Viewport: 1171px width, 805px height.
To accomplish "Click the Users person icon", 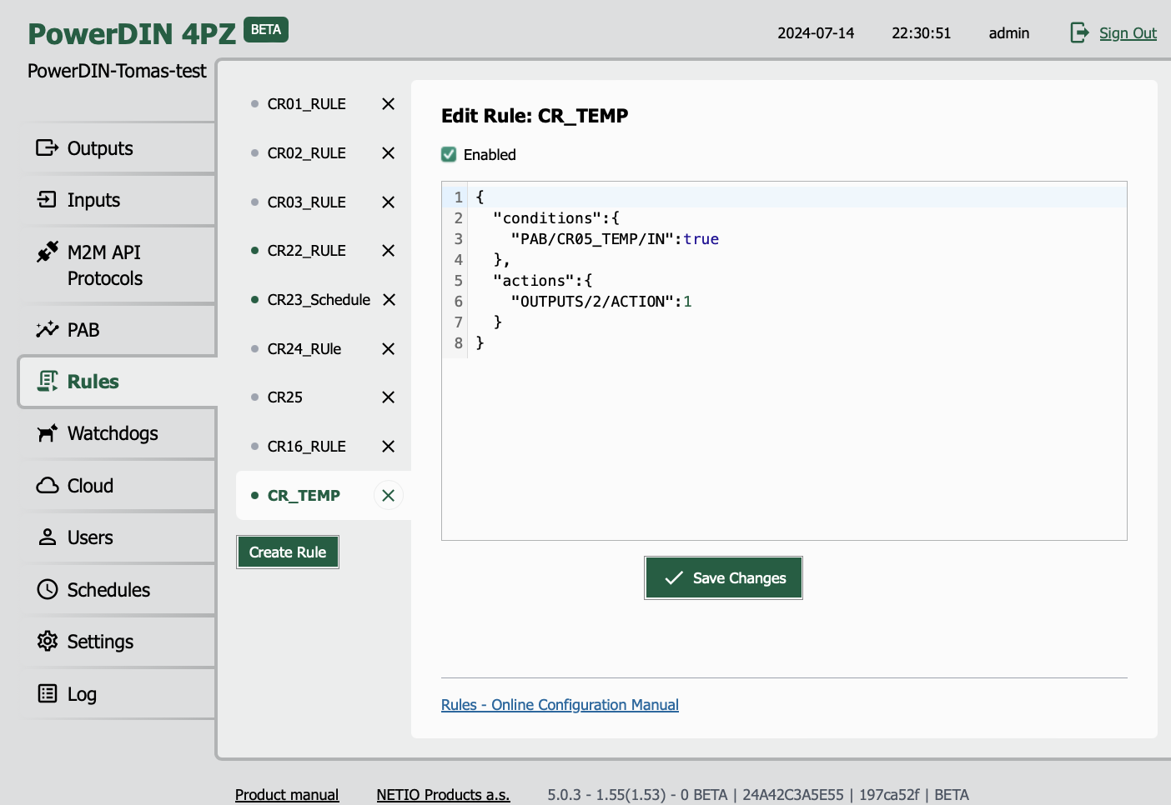I will click(x=47, y=537).
